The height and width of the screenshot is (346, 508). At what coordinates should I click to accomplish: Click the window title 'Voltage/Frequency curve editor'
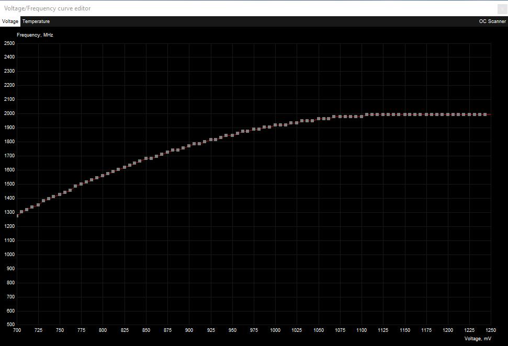click(47, 8)
